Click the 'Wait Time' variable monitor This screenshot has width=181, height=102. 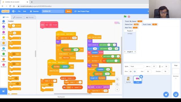(131, 28)
